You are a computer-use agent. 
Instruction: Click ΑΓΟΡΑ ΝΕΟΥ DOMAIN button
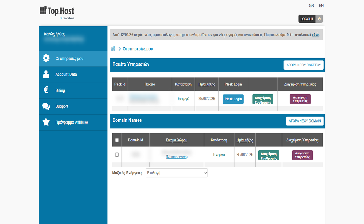click(x=305, y=121)
